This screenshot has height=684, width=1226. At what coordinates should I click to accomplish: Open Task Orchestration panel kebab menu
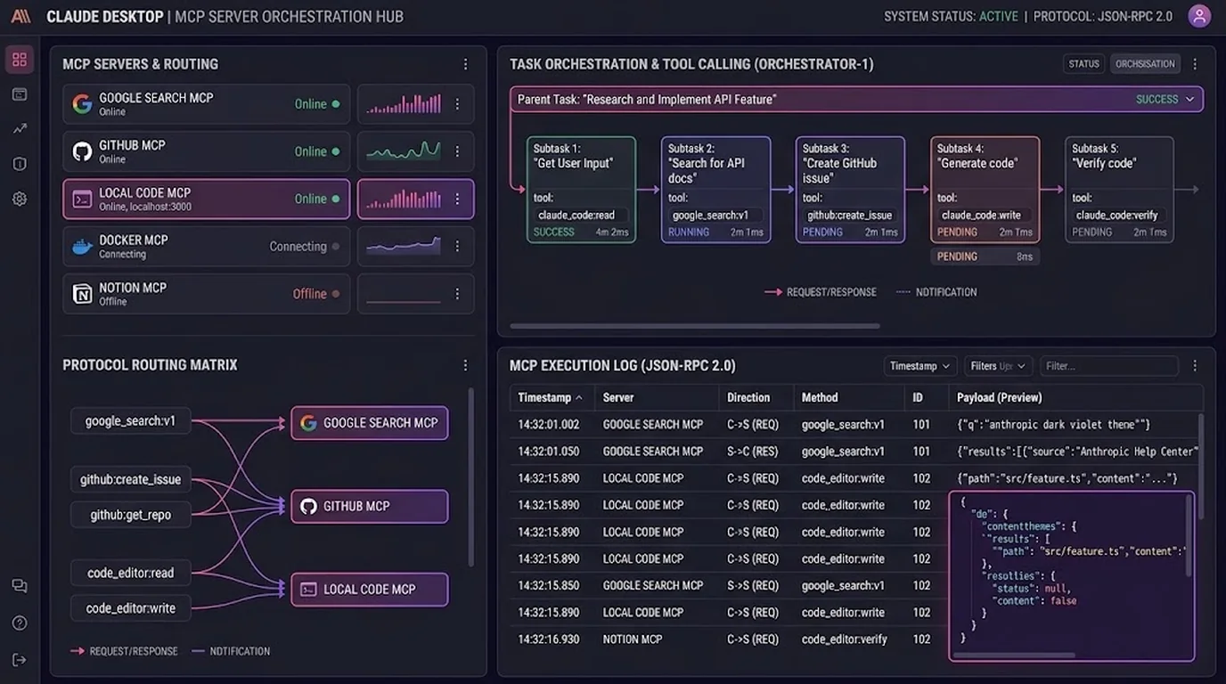1195,64
